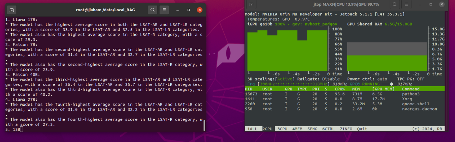Image resolution: width=455 pixels, height=142 pixels.
Task: Click the '3. Falcon 40B:' line in terminal
Action: tap(23, 75)
